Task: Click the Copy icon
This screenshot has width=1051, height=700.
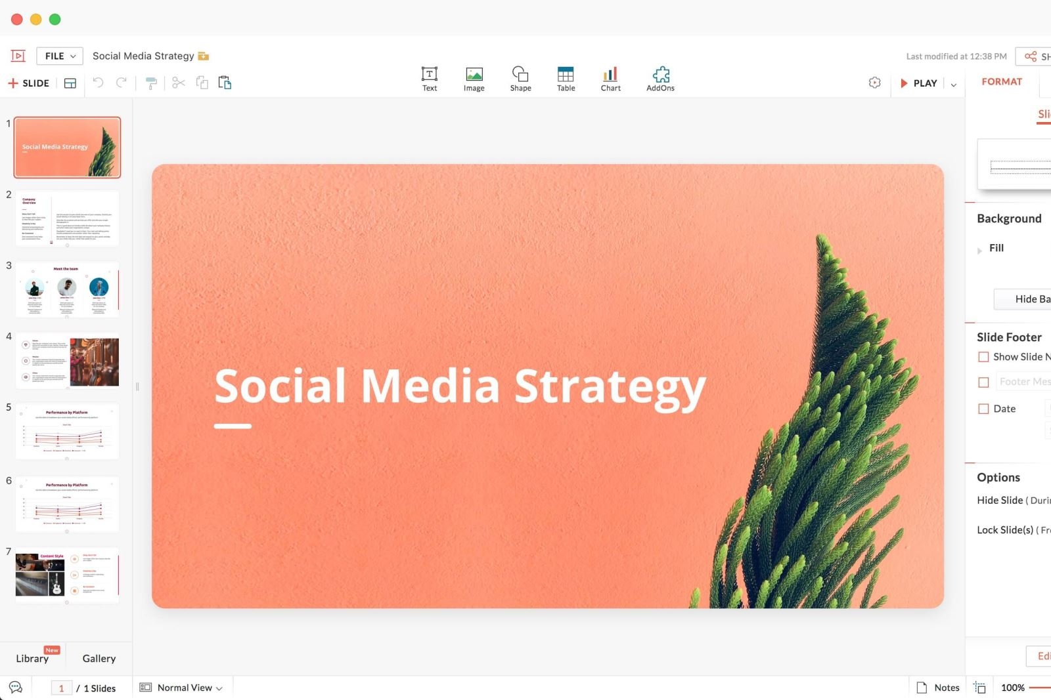Action: 202,83
